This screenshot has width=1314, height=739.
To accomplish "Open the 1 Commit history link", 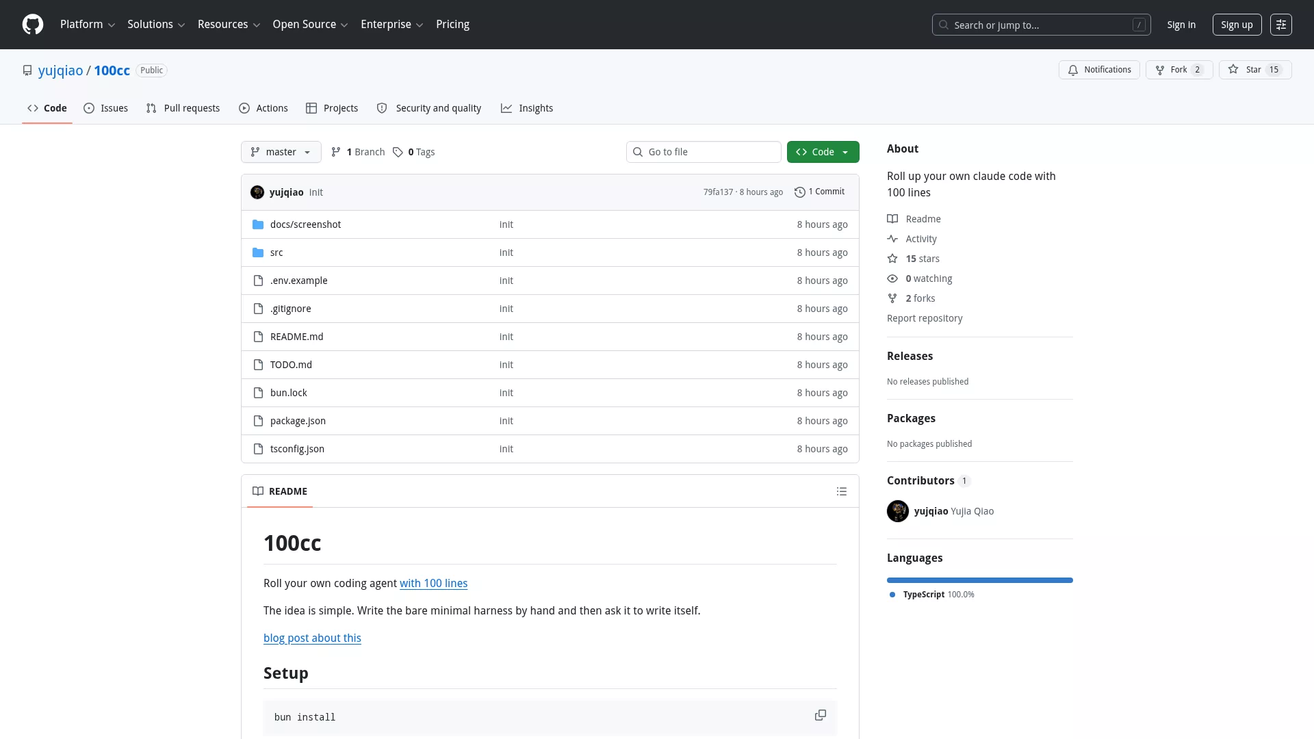I will (x=820, y=192).
